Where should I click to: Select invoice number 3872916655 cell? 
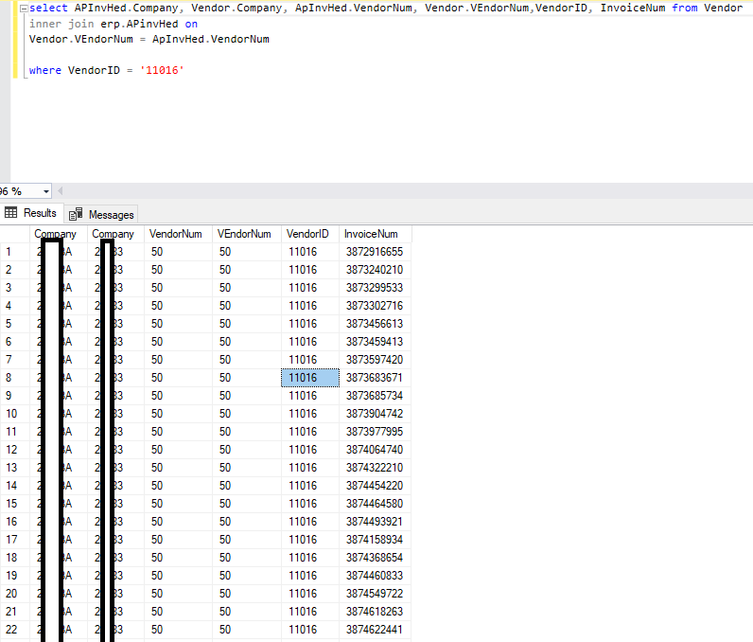pyautogui.click(x=374, y=252)
